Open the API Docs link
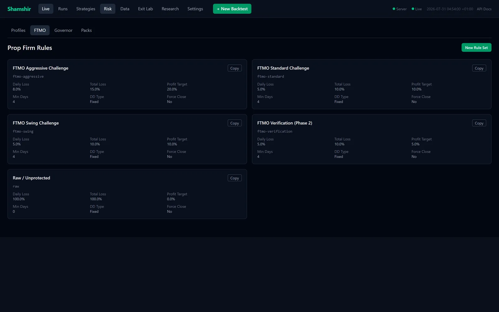Screen dimensions: 499x312 pyautogui.click(x=484, y=9)
